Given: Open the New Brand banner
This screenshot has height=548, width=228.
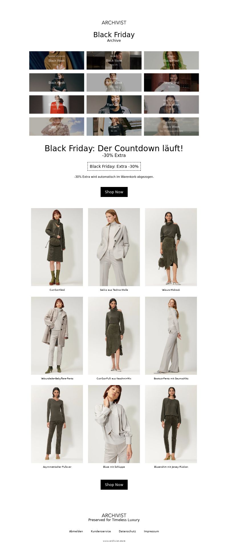Looking at the screenshot, I should pos(171,82).
